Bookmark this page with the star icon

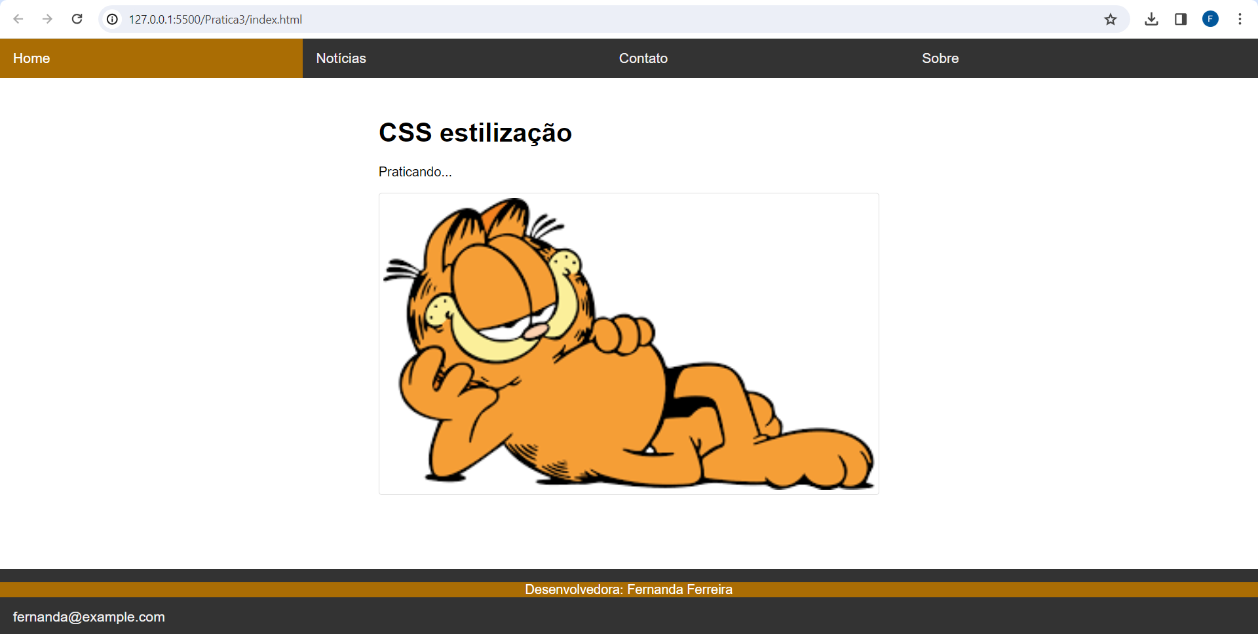coord(1110,19)
